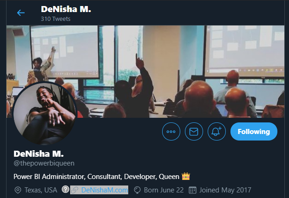Click the birthday balloon icon

point(138,190)
